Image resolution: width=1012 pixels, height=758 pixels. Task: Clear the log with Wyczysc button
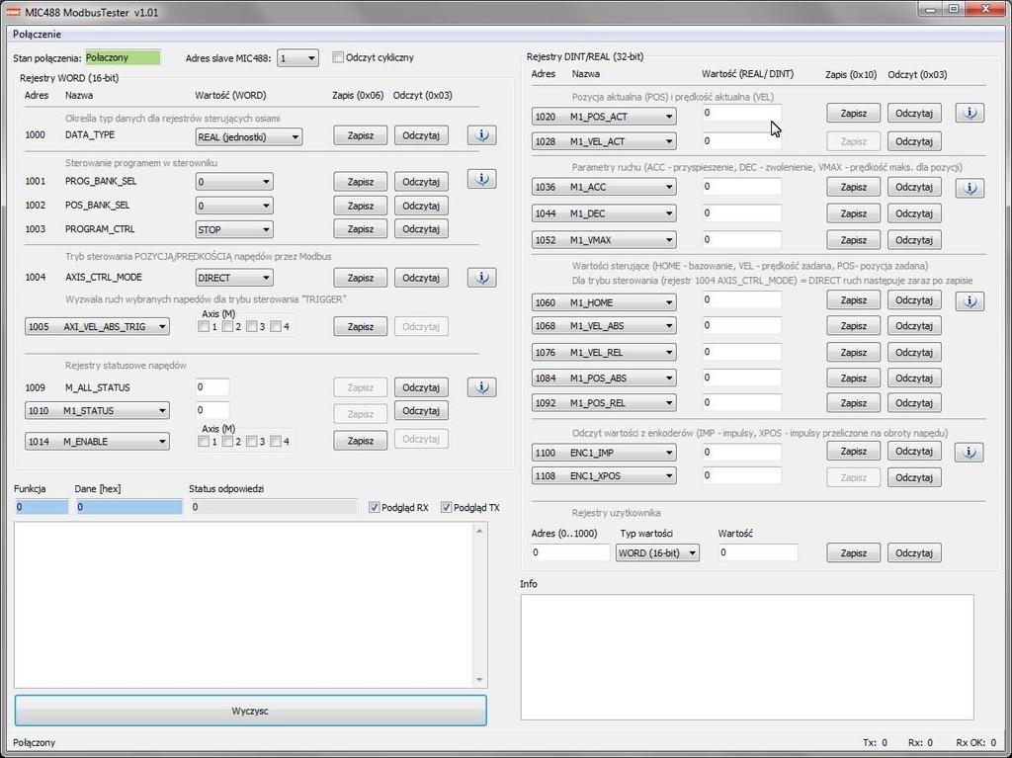tap(250, 711)
